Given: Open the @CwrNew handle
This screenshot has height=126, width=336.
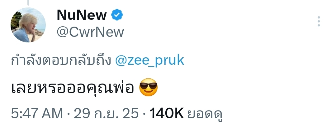Looking at the screenshot, I should click(90, 32).
